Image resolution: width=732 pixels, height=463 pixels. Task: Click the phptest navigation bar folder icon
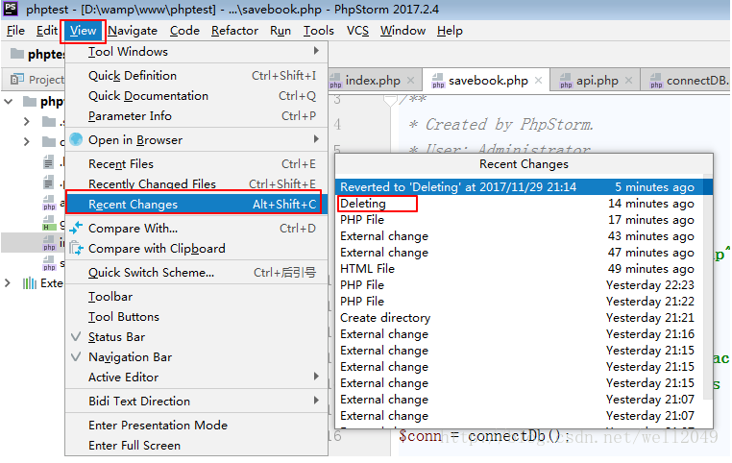point(17,54)
